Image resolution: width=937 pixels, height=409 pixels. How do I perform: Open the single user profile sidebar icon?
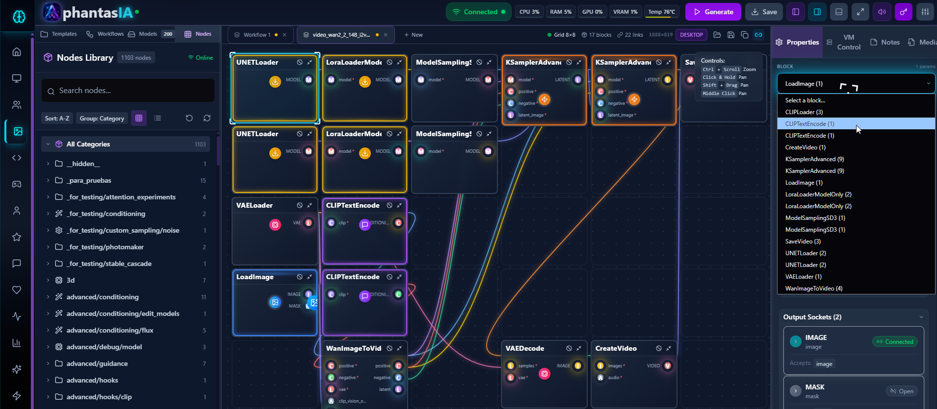tap(17, 211)
